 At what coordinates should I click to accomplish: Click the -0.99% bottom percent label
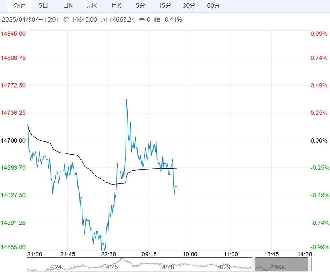pyautogui.click(x=320, y=247)
